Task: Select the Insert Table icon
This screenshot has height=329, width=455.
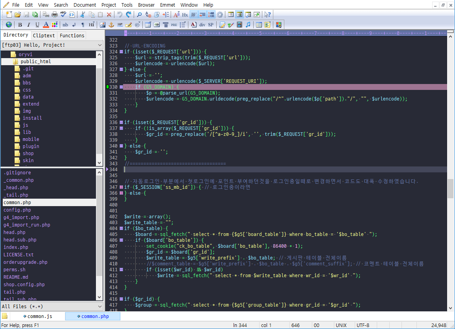Action: pyautogui.click(x=148, y=24)
